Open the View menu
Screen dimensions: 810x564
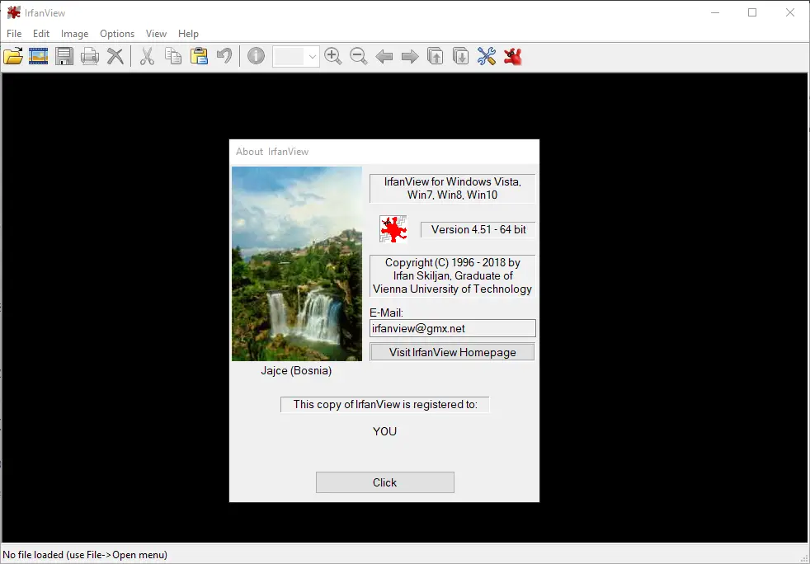[156, 34]
